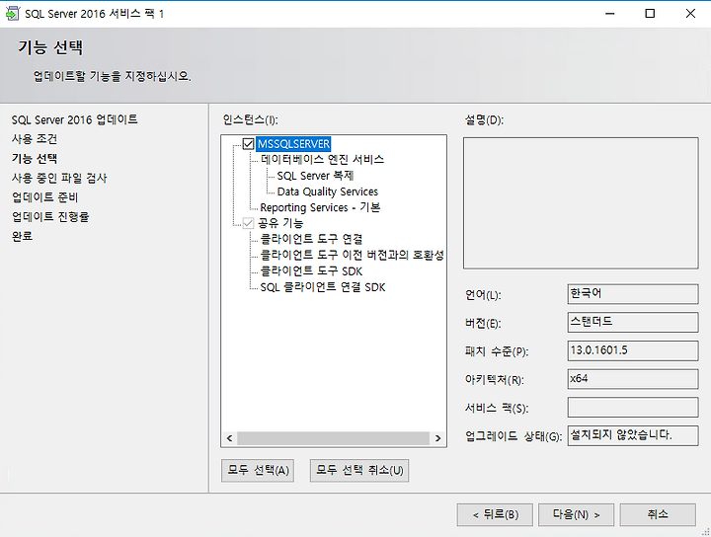Go back with the 뒤로(B) button
Viewport: 711px width, 537px height.
pos(495,515)
